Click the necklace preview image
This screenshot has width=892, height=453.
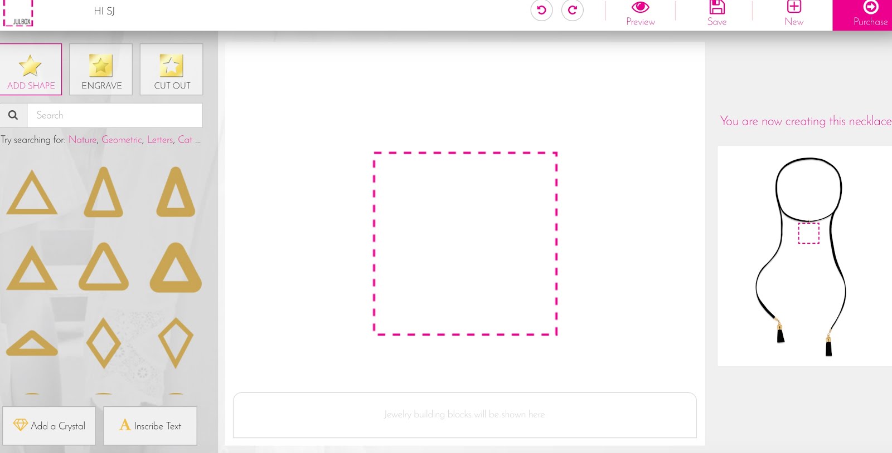(804, 256)
